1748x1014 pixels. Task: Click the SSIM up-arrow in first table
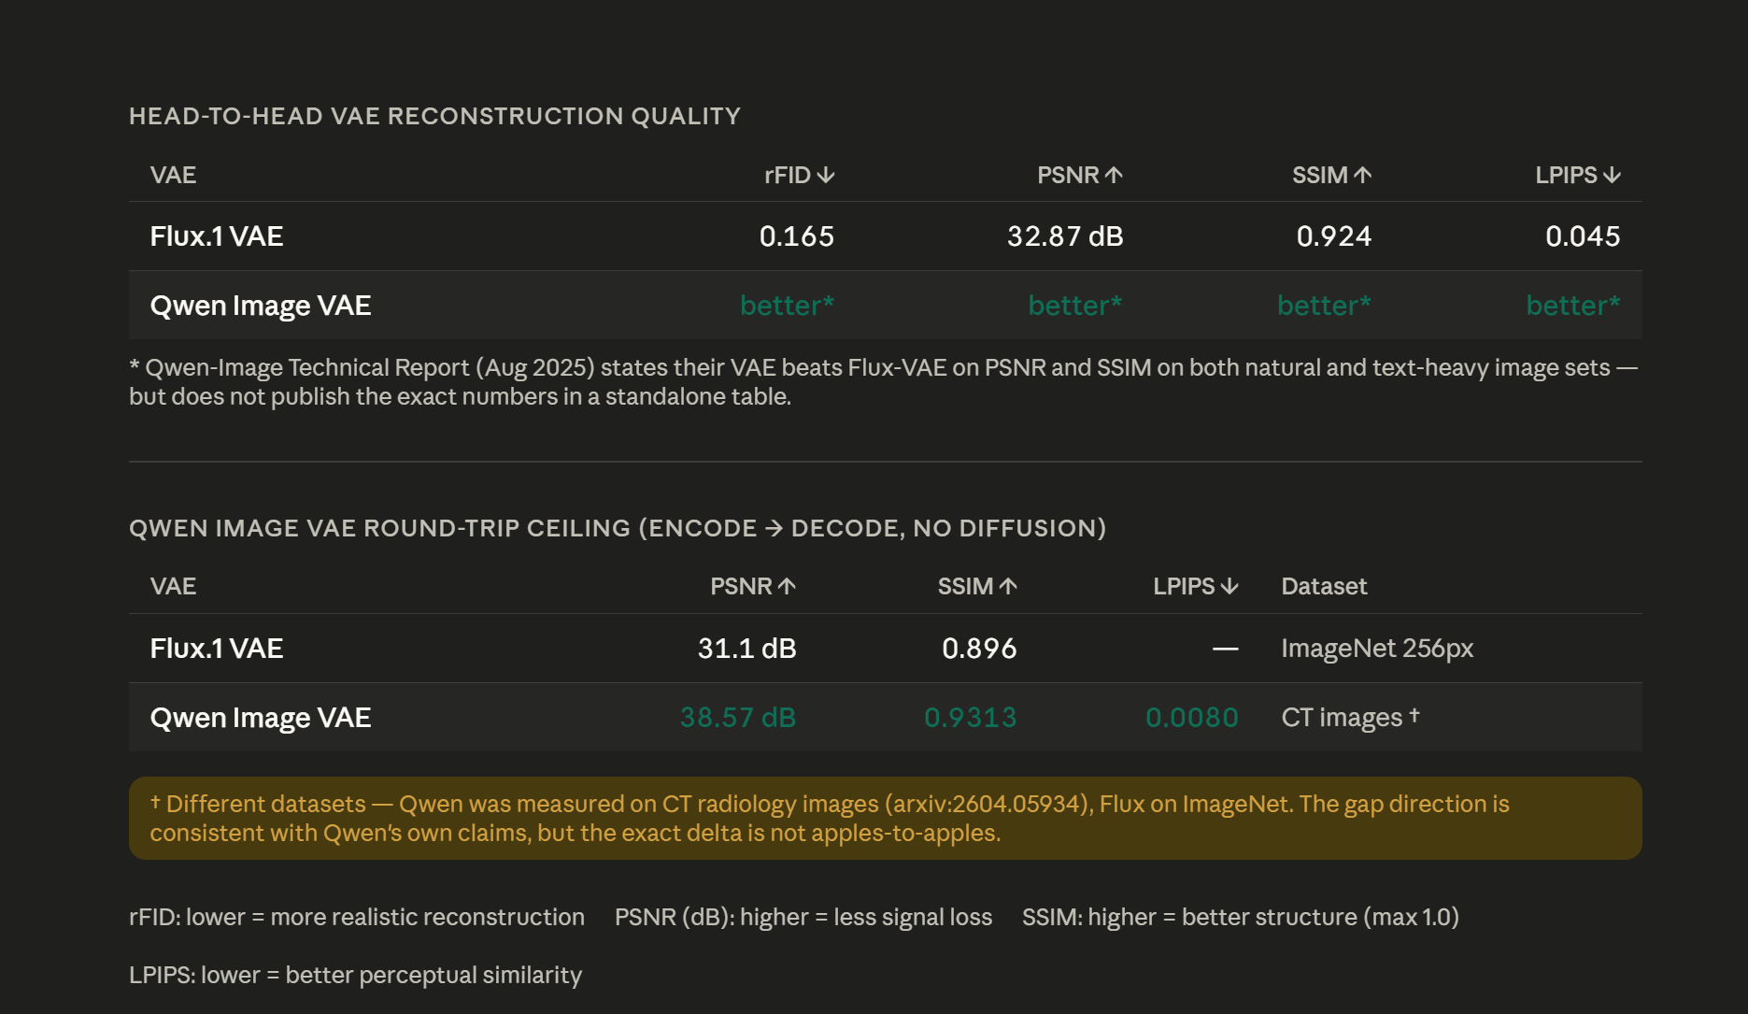click(1363, 176)
